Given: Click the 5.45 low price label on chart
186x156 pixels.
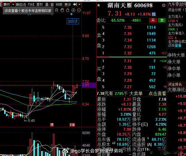Looking at the screenshot, I should point(31,121).
